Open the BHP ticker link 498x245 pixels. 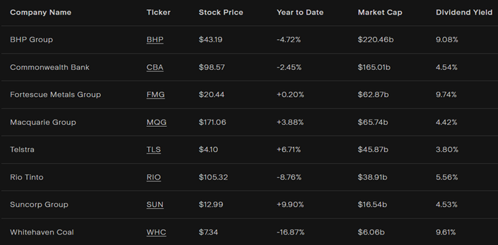pyautogui.click(x=155, y=40)
